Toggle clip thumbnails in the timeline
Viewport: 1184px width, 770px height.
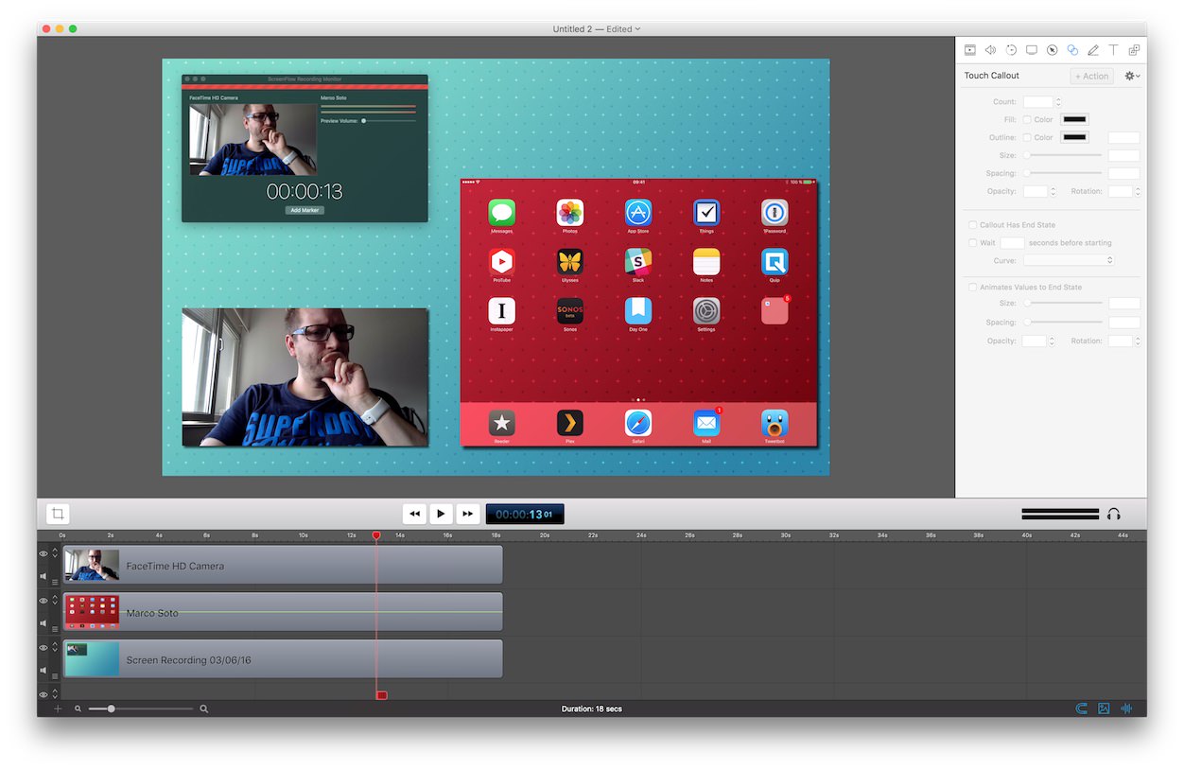(1104, 709)
